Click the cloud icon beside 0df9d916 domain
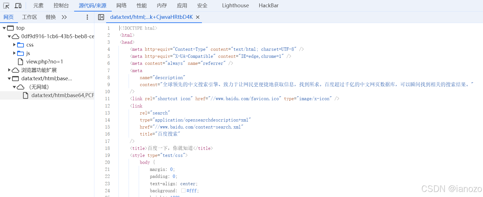 click(x=15, y=36)
